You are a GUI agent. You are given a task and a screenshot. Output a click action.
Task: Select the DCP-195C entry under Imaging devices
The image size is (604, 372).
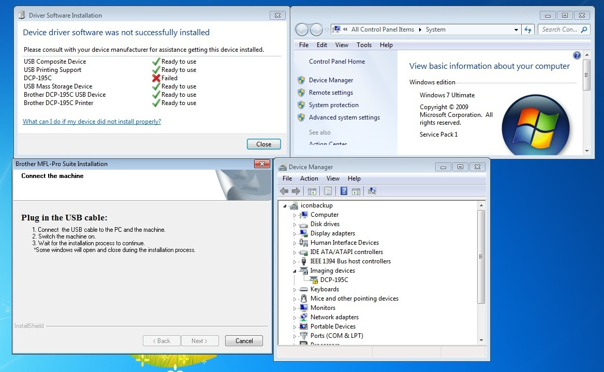[334, 280]
